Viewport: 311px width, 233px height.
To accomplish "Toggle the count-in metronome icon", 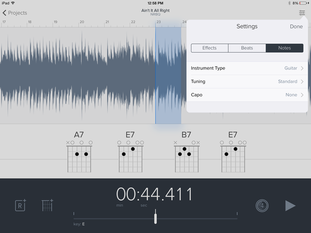I will (x=262, y=206).
